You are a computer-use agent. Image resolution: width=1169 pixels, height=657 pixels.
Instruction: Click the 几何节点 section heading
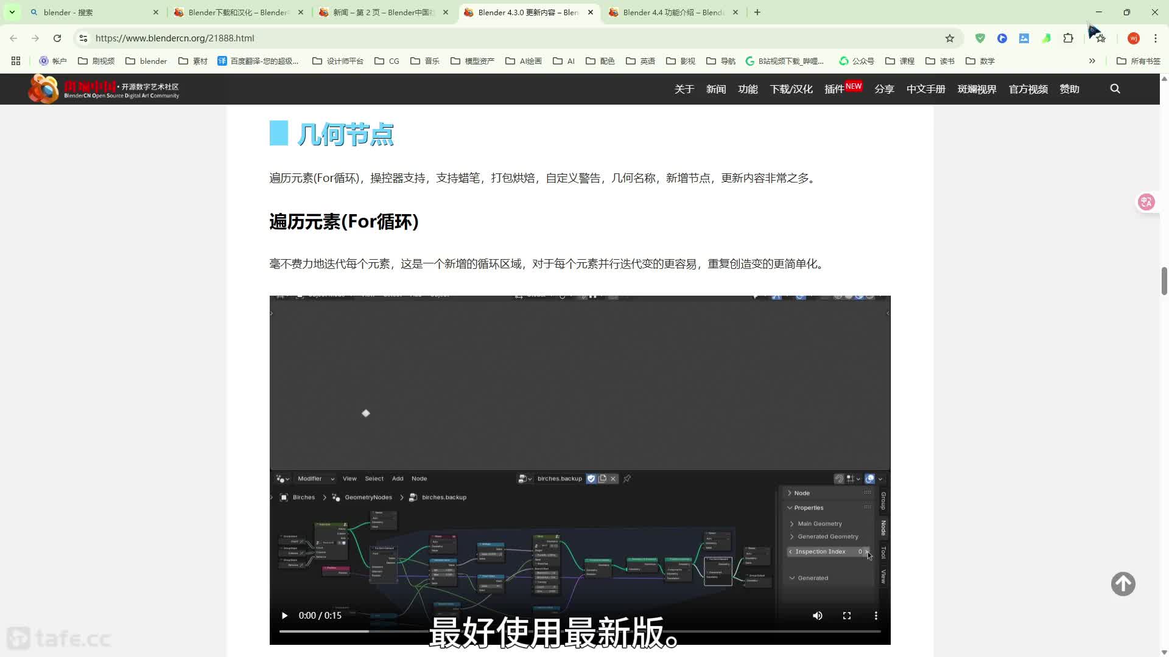(345, 134)
